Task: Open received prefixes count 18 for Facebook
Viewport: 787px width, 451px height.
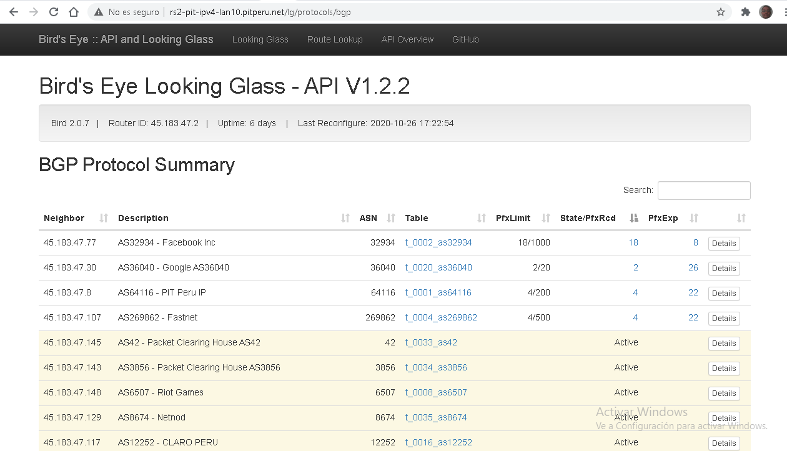Action: [x=633, y=242]
